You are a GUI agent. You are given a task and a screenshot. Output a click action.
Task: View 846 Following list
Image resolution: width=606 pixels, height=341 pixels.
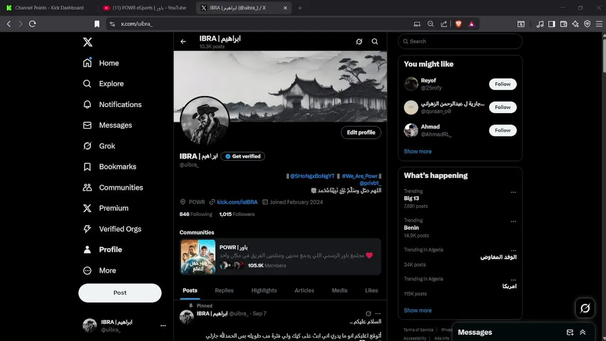(196, 215)
